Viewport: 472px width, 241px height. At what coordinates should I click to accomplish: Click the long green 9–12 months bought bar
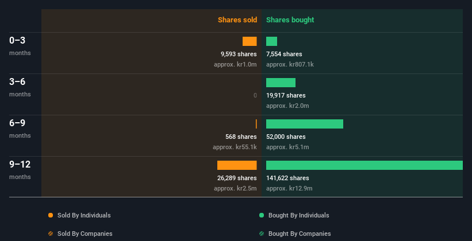click(x=364, y=165)
